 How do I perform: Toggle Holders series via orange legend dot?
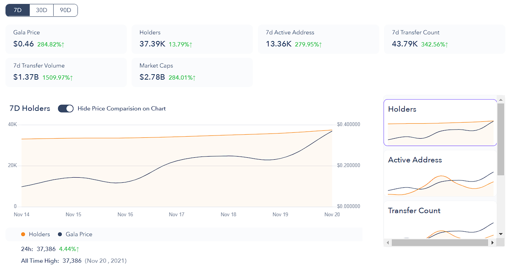coord(23,234)
